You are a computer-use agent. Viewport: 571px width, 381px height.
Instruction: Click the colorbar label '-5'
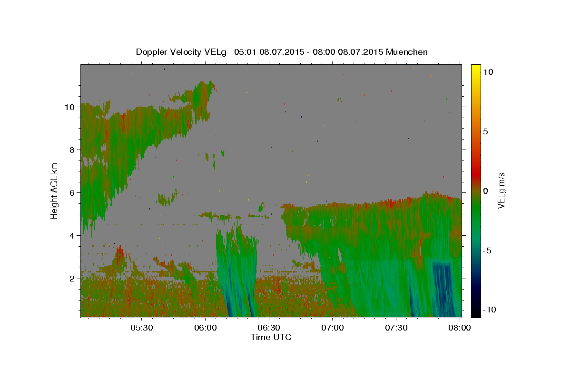[x=488, y=251]
